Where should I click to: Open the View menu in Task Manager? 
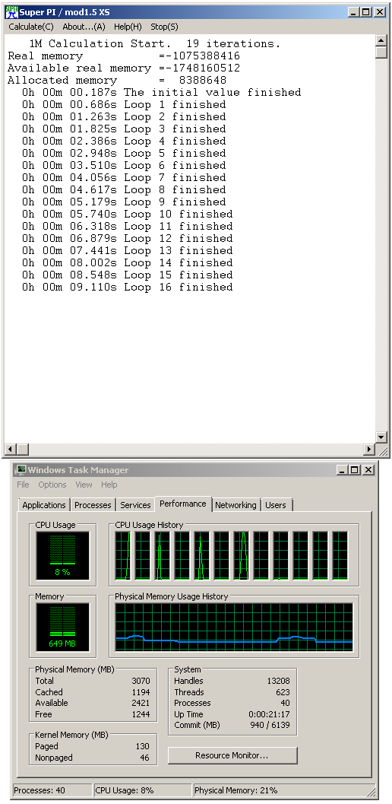(84, 485)
